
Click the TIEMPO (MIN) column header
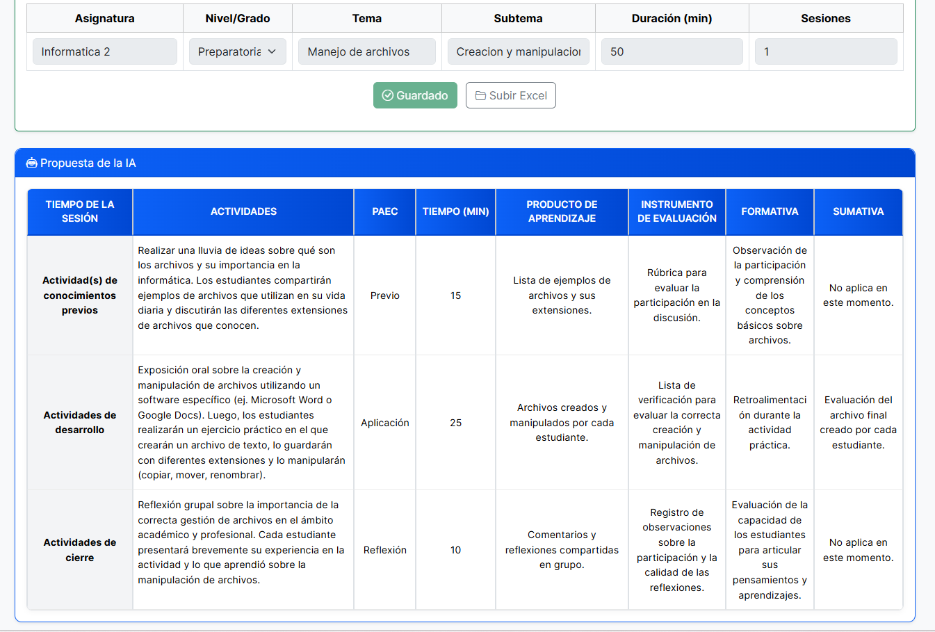click(x=455, y=212)
